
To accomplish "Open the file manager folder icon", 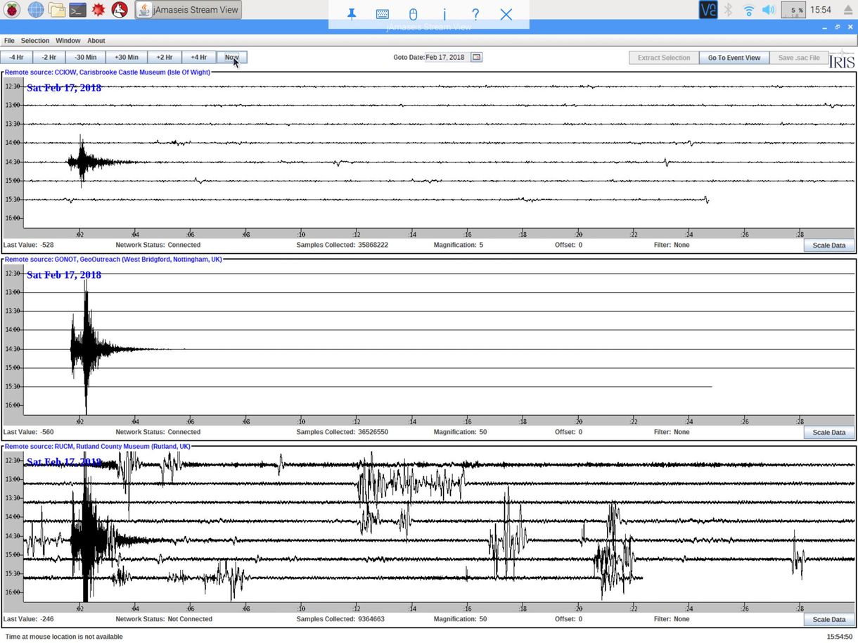I will pos(57,10).
